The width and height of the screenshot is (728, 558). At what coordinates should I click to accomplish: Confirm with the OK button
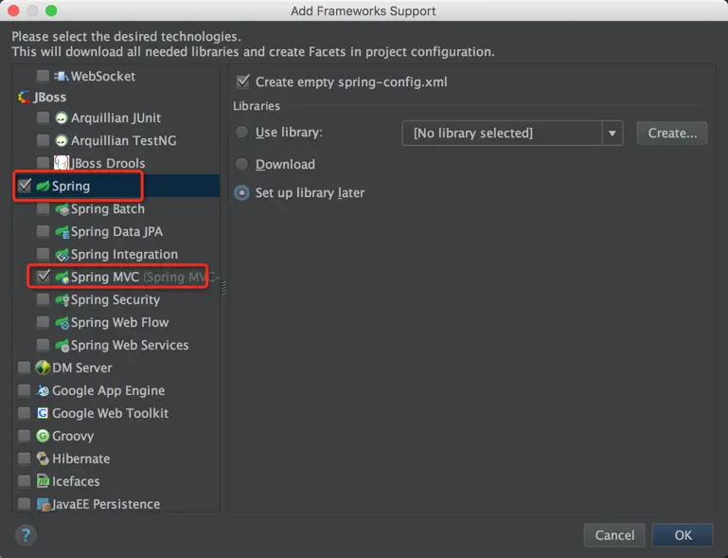(x=683, y=535)
